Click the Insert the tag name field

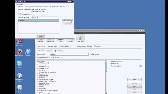pyautogui.click(x=46, y=17)
